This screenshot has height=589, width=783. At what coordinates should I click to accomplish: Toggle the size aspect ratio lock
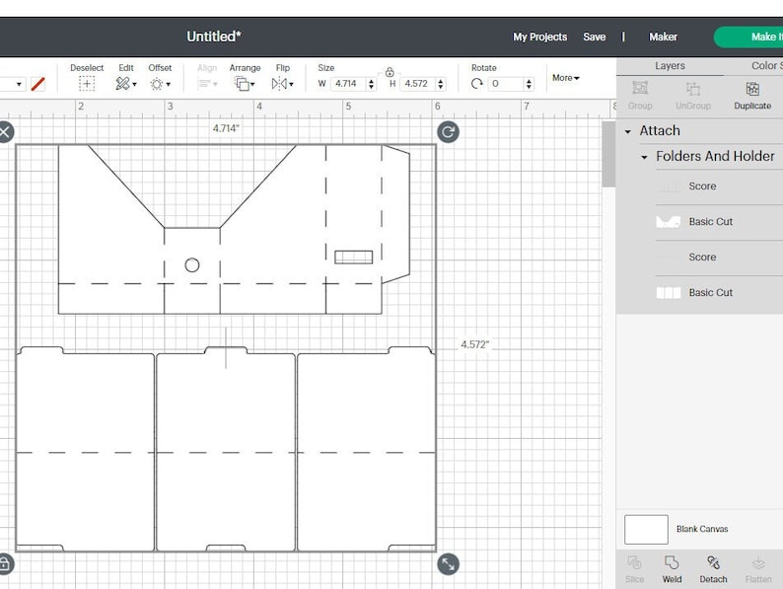click(x=390, y=72)
